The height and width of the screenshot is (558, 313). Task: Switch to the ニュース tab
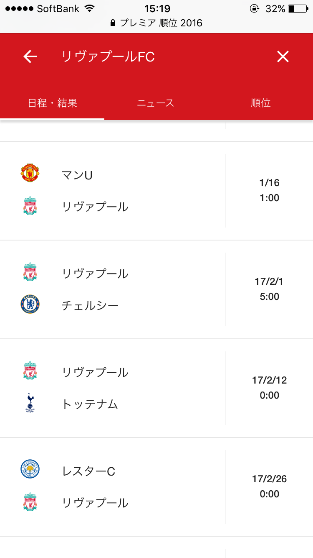click(x=156, y=103)
